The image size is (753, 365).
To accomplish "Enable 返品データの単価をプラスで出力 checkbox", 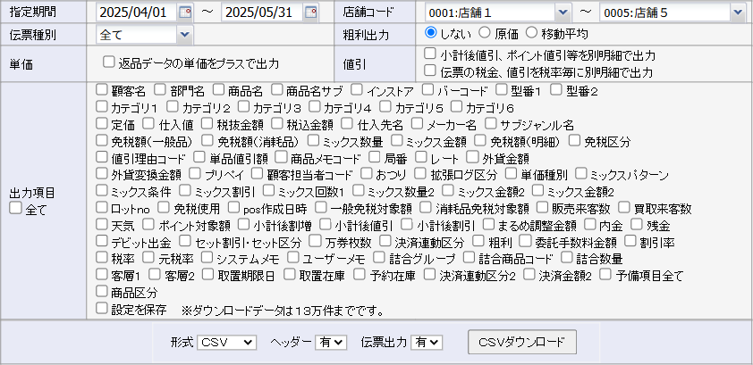I will [109, 62].
